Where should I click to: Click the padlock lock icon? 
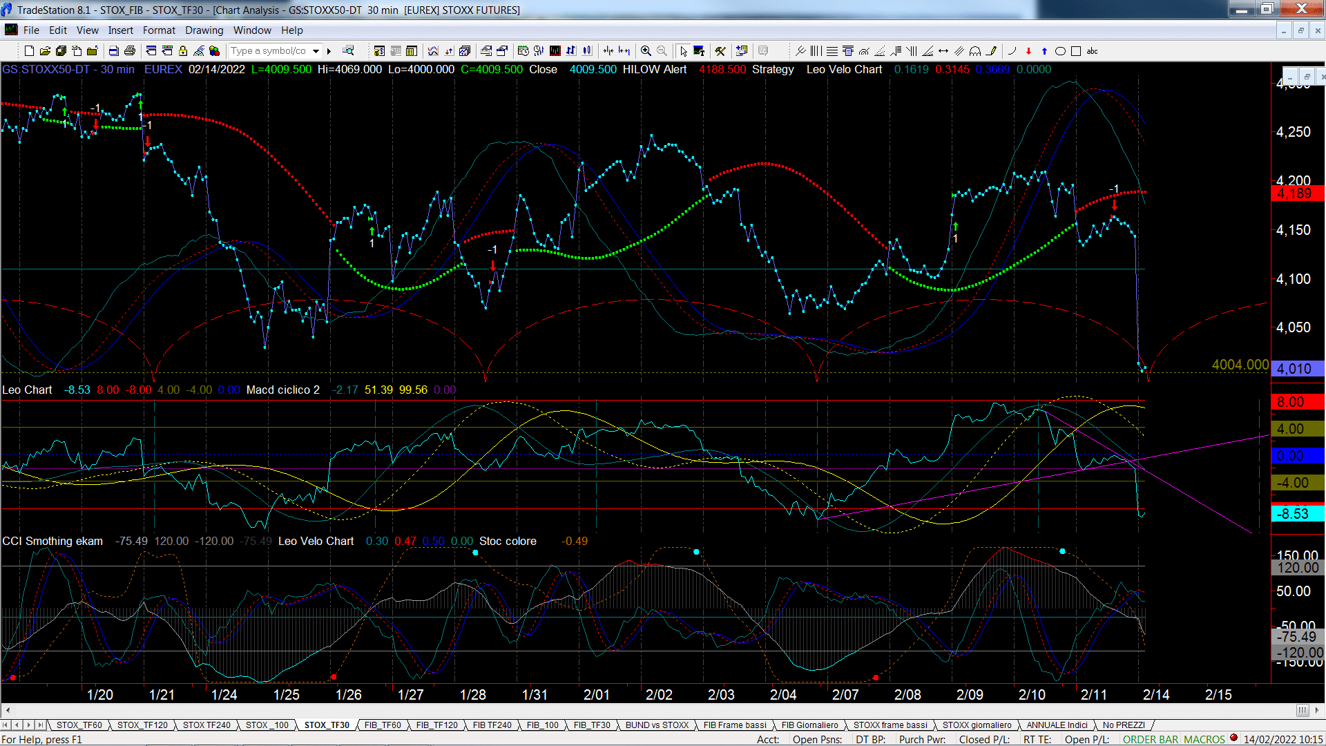(183, 51)
